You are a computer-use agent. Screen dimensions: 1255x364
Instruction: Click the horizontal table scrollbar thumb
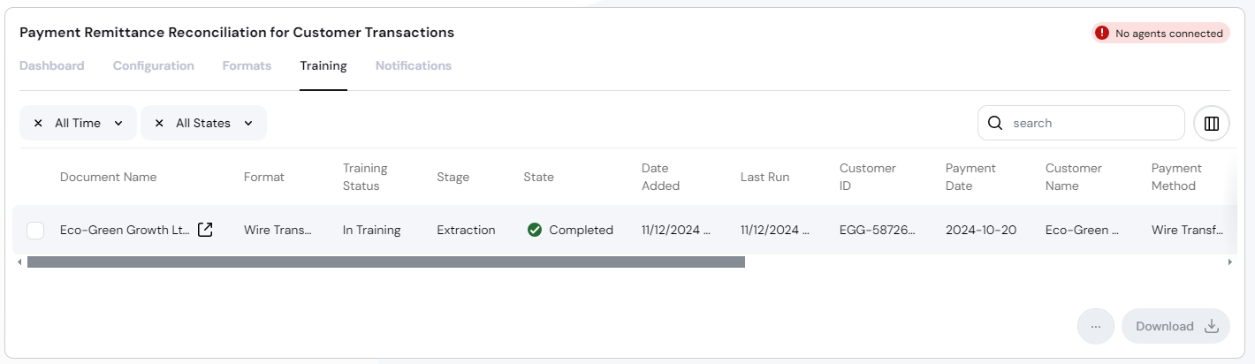pos(386,262)
